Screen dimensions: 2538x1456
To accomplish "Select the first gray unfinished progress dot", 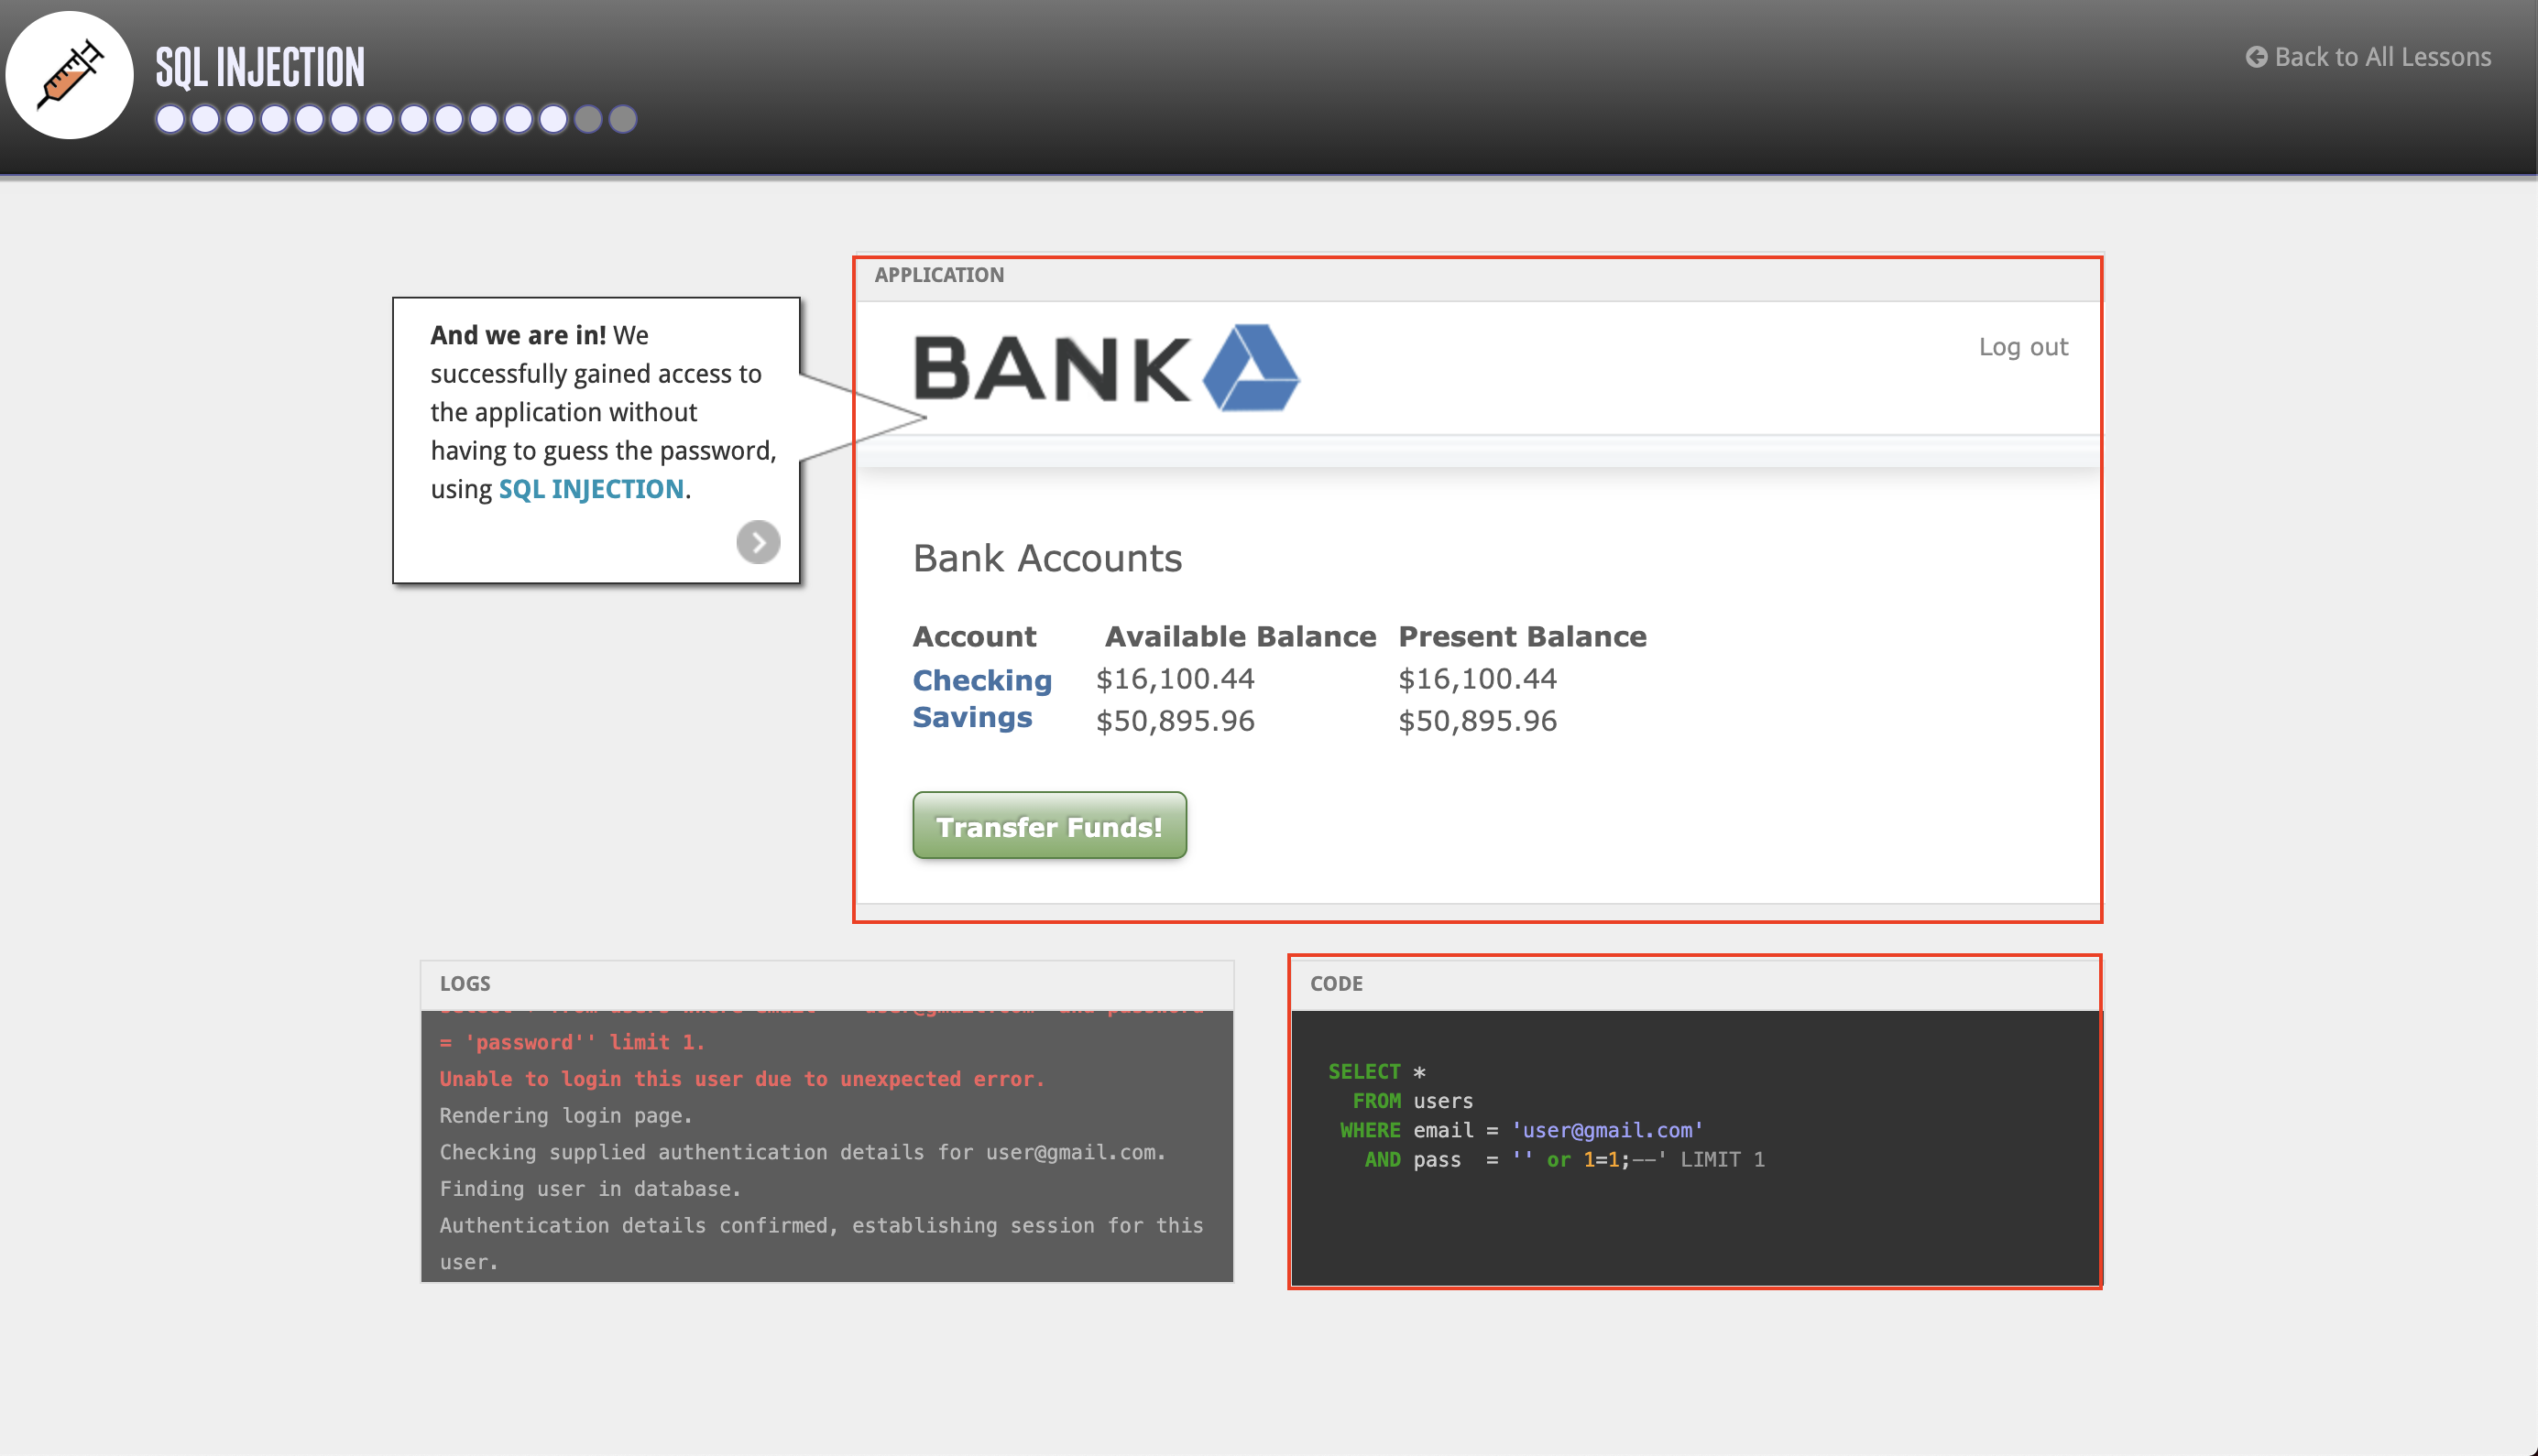I will pyautogui.click(x=588, y=119).
